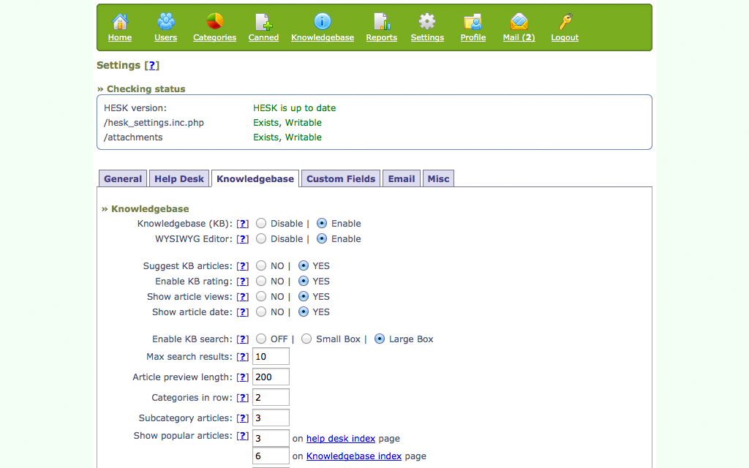Open the Knowledgebase info icon

[322, 22]
